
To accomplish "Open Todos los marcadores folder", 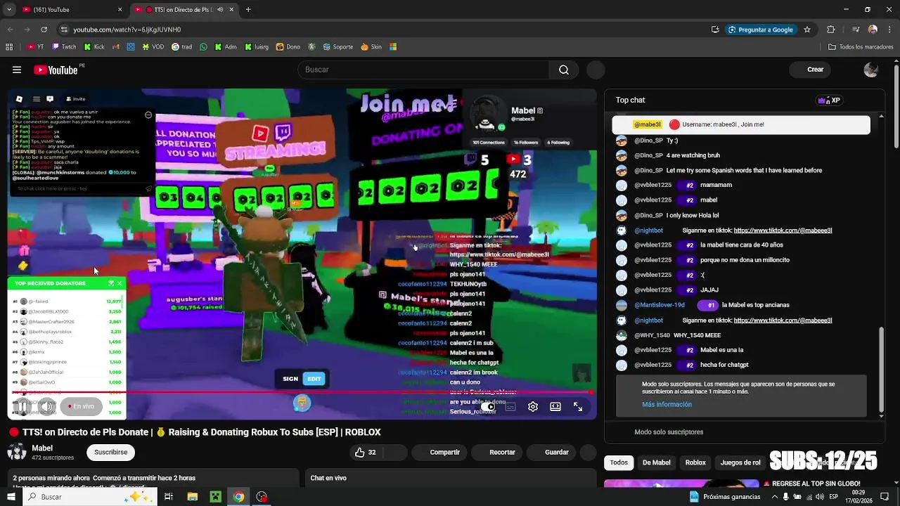I will pyautogui.click(x=861, y=47).
